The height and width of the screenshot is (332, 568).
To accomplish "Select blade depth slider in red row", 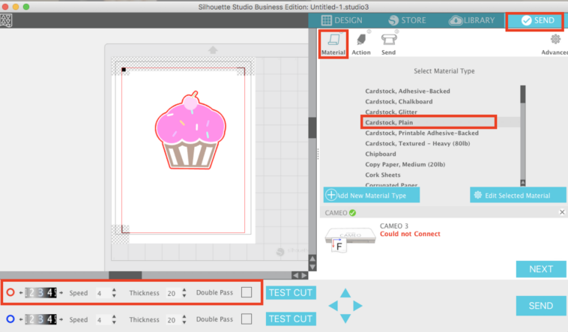I will [43, 293].
